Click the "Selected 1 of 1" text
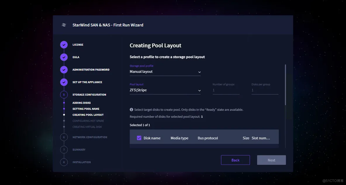The height and width of the screenshot is (185, 346). 140,125
